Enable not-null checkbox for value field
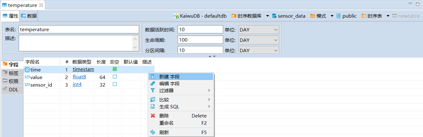The height and width of the screenshot is (137, 423). 115,77
